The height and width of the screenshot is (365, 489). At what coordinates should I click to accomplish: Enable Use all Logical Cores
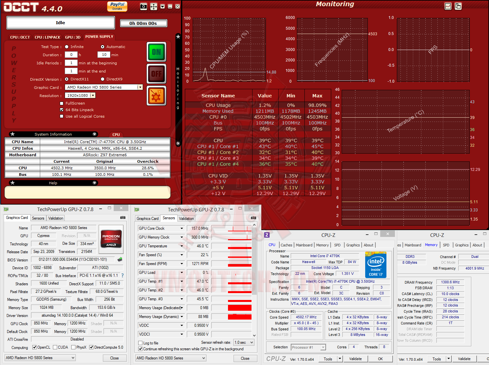point(61,116)
